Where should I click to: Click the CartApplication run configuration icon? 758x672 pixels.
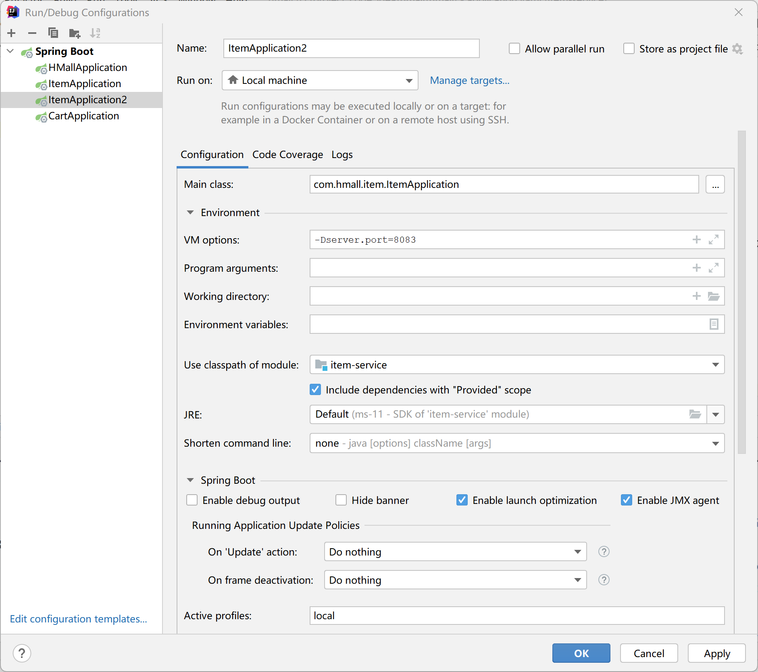[41, 117]
